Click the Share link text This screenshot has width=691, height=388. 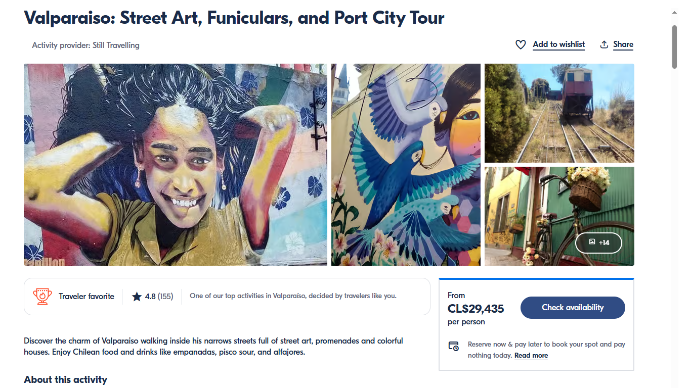(x=623, y=44)
